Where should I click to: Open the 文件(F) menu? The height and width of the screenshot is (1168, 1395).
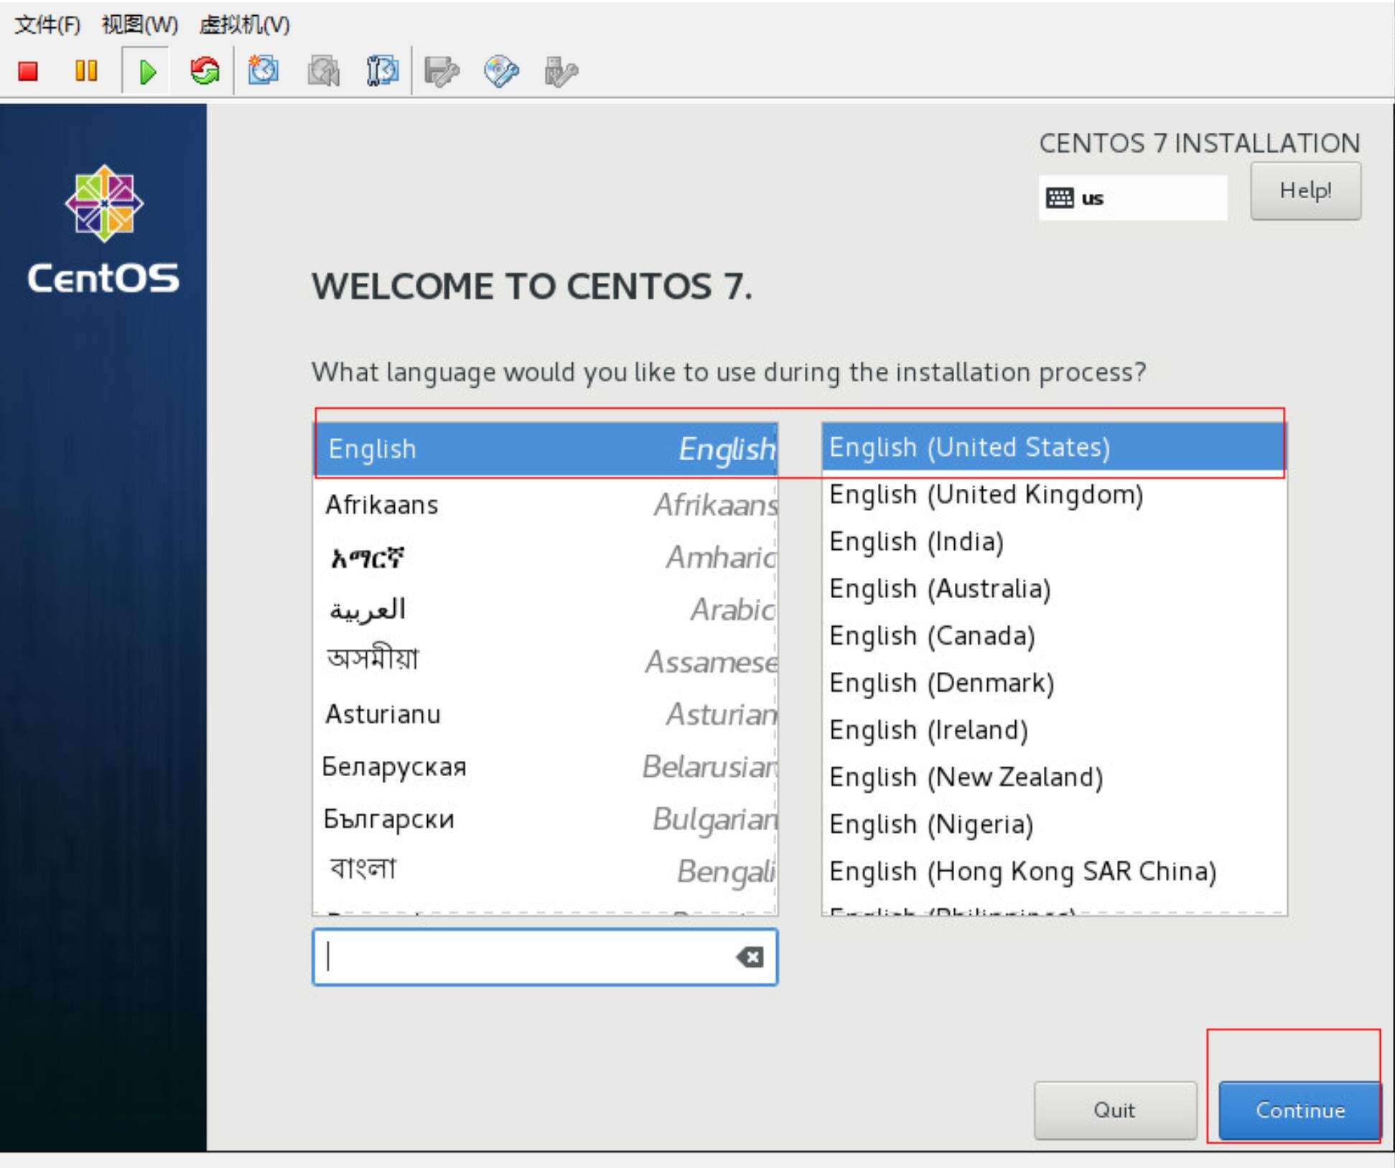pyautogui.click(x=47, y=25)
